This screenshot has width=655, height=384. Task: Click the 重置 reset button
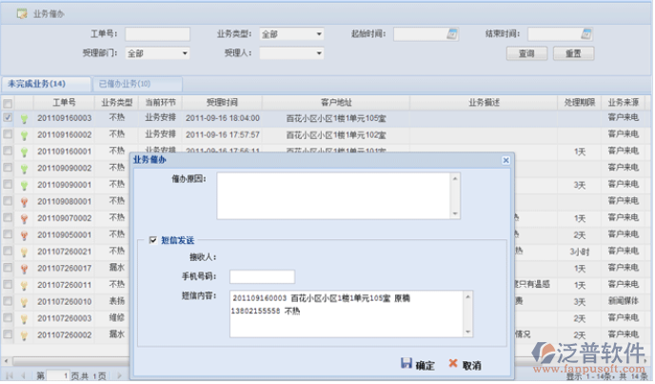click(x=573, y=53)
